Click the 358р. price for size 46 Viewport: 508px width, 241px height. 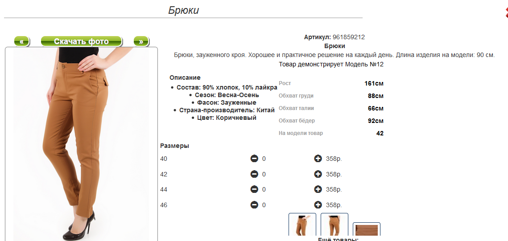pos(334,205)
